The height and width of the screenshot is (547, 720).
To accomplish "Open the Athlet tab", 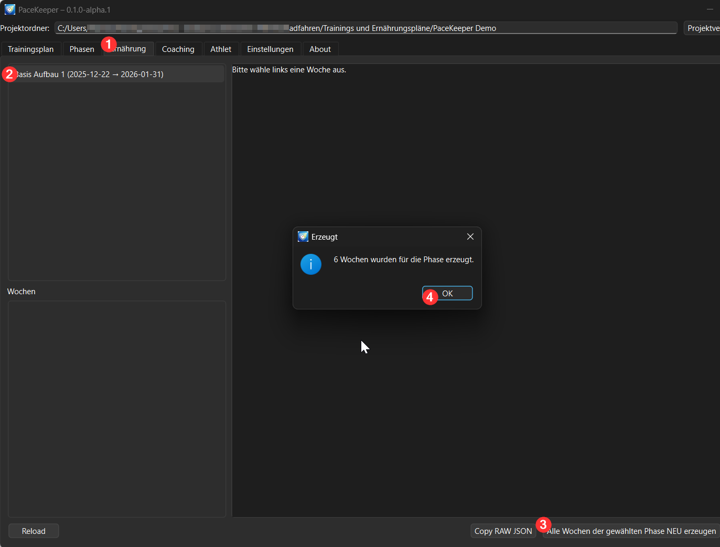I will click(x=221, y=49).
